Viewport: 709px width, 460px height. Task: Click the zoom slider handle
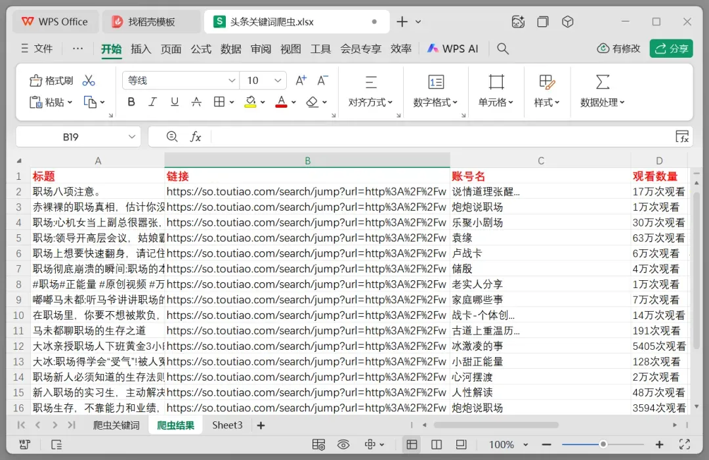603,445
